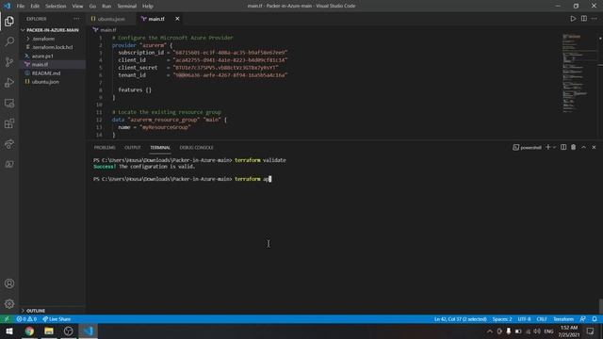Open the README.md file

[x=46, y=73]
